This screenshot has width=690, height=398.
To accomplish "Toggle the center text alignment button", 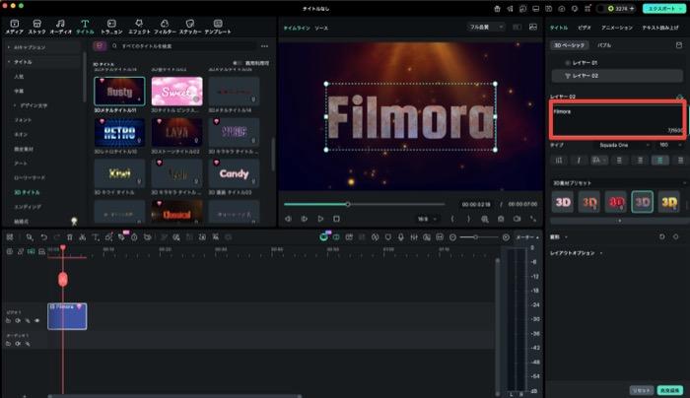I will 660,160.
